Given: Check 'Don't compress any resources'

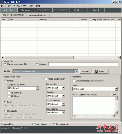Looking at the screenshot, I should (74, 81).
